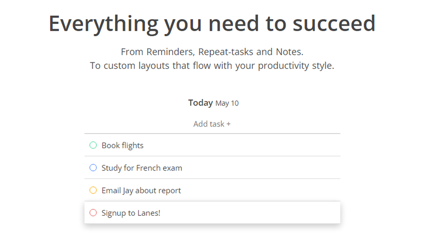Mark Study for French exam as done
This screenshot has width=436, height=238.
(x=93, y=168)
